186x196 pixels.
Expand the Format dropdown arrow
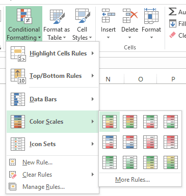pos(151,37)
